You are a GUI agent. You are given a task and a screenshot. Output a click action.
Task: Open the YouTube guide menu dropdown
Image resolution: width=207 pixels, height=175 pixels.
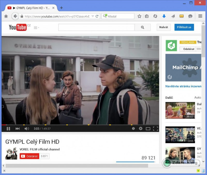(36, 28)
